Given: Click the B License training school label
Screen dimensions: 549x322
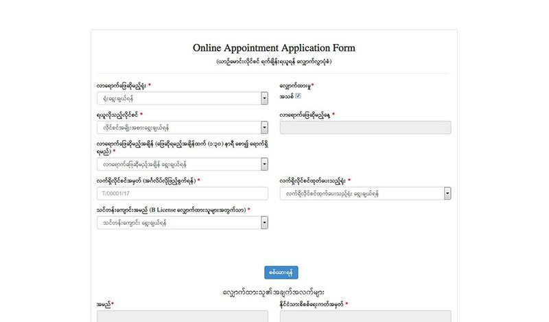Looking at the screenshot, I should (172, 209).
